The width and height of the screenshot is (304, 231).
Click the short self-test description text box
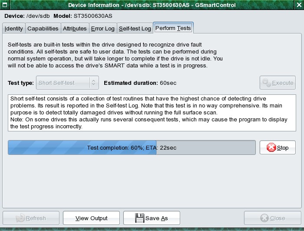[x=152, y=113]
